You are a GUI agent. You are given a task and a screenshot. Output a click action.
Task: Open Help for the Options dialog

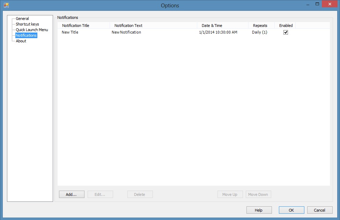coord(259,210)
